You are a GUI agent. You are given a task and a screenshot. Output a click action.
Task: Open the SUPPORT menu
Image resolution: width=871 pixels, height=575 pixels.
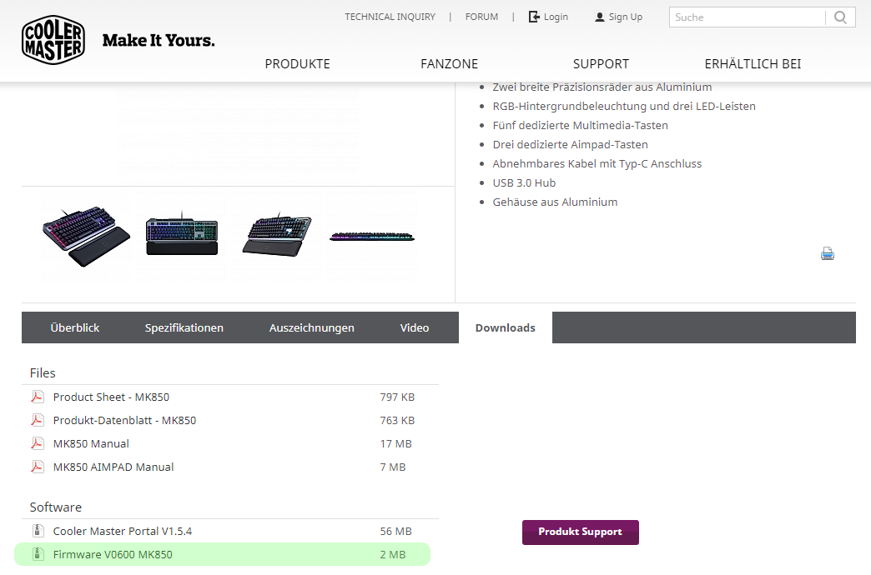(x=601, y=64)
